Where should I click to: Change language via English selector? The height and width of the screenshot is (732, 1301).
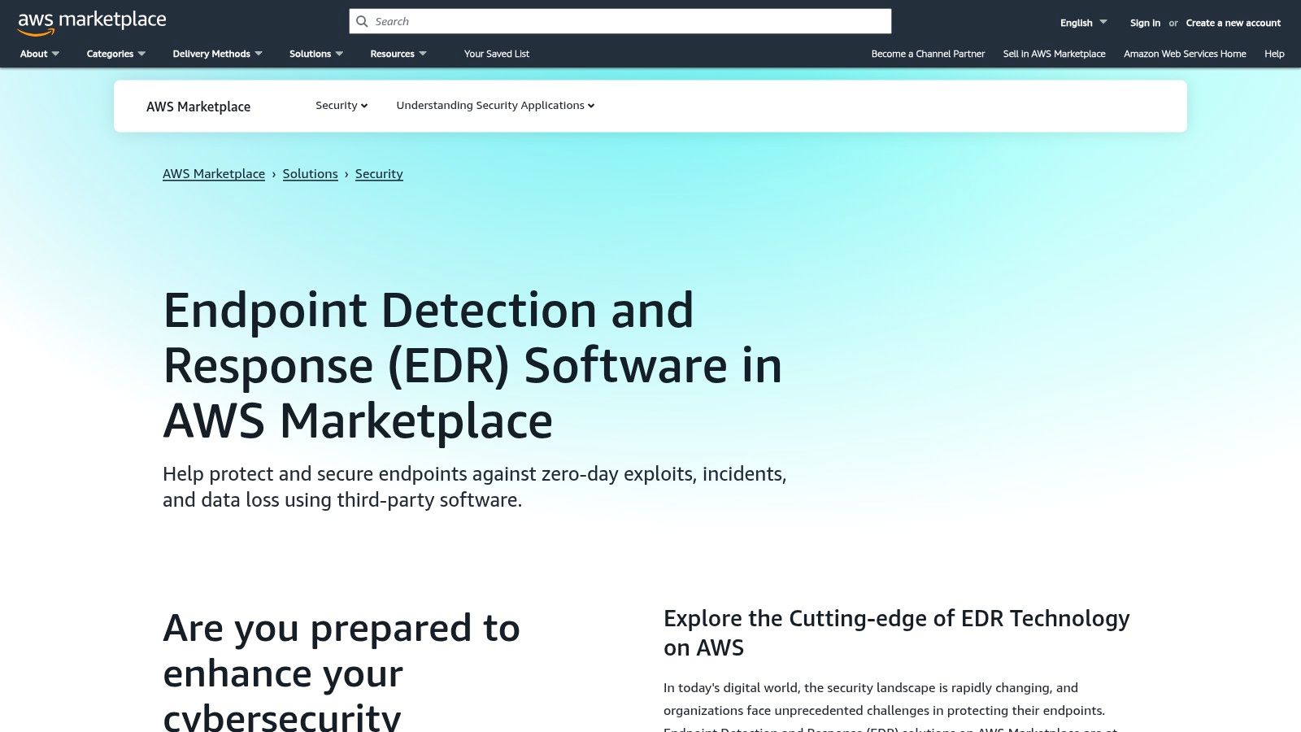pos(1083,23)
